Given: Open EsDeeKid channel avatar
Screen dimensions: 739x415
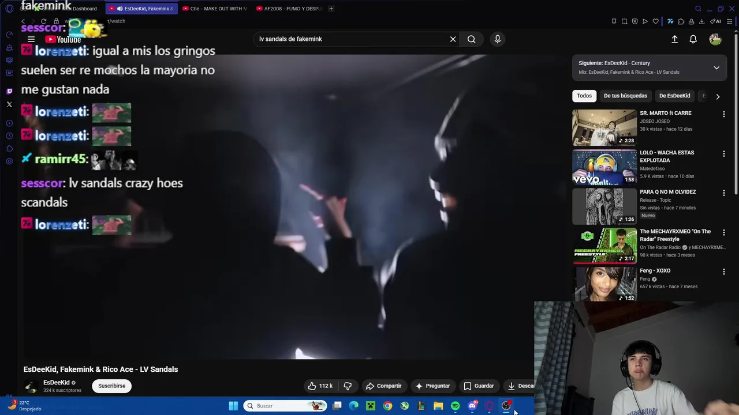Looking at the screenshot, I should [x=31, y=387].
